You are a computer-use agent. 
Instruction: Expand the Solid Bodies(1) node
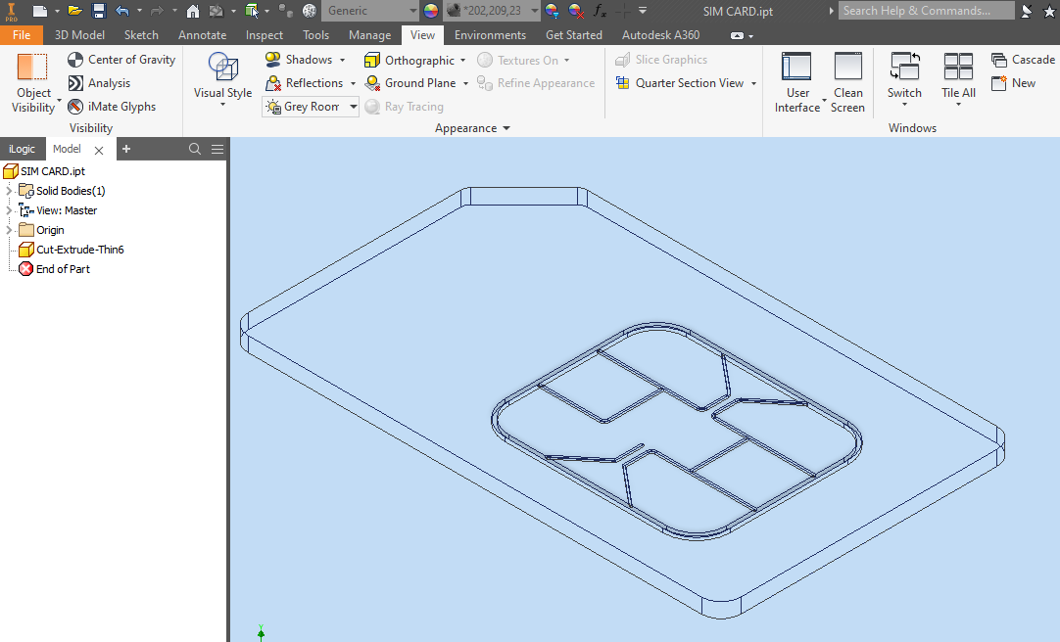(10, 191)
